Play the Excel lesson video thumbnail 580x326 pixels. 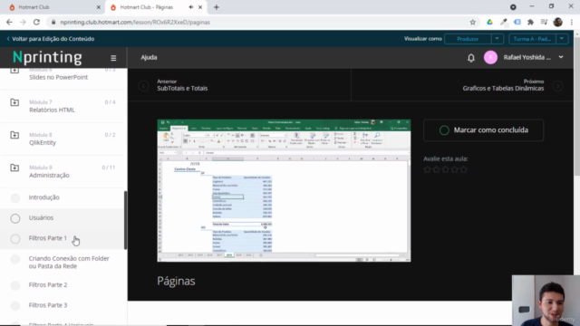284,190
